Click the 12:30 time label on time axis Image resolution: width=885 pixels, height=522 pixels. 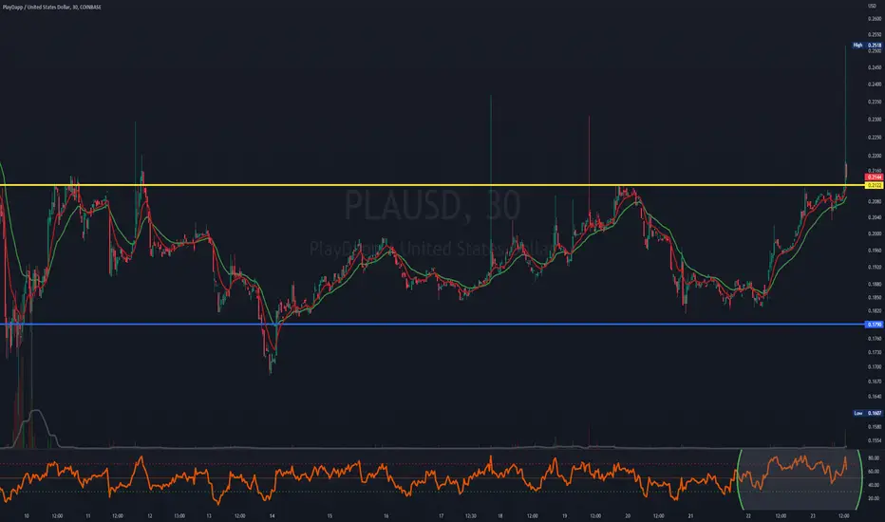coord(471,515)
